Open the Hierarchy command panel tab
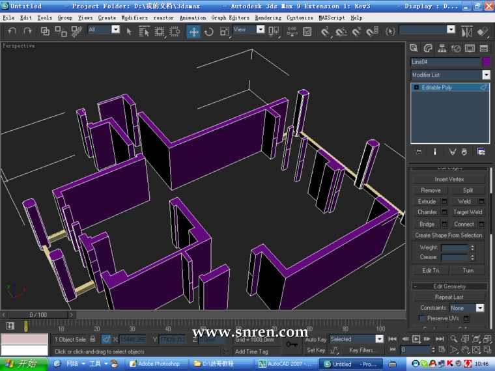The image size is (495, 371). 442,48
